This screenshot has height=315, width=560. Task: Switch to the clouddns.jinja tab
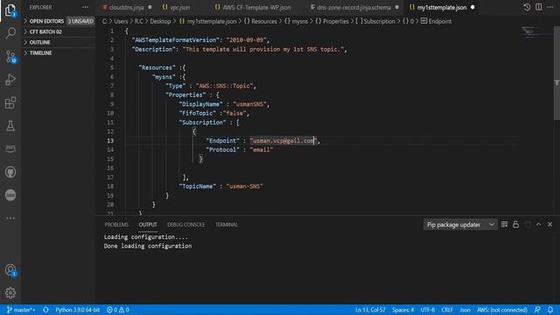tap(126, 7)
